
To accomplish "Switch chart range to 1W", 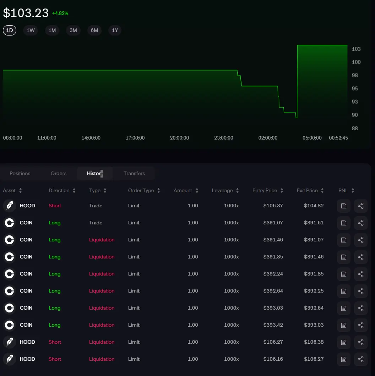I will 31,30.
